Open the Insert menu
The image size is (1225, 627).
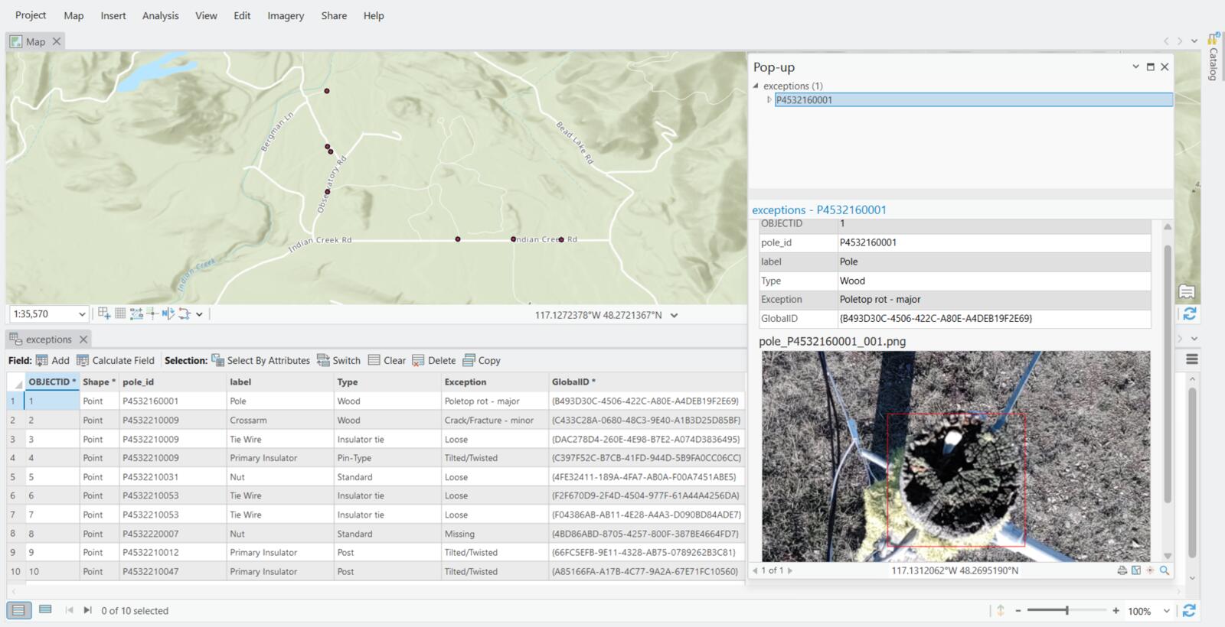(x=113, y=15)
